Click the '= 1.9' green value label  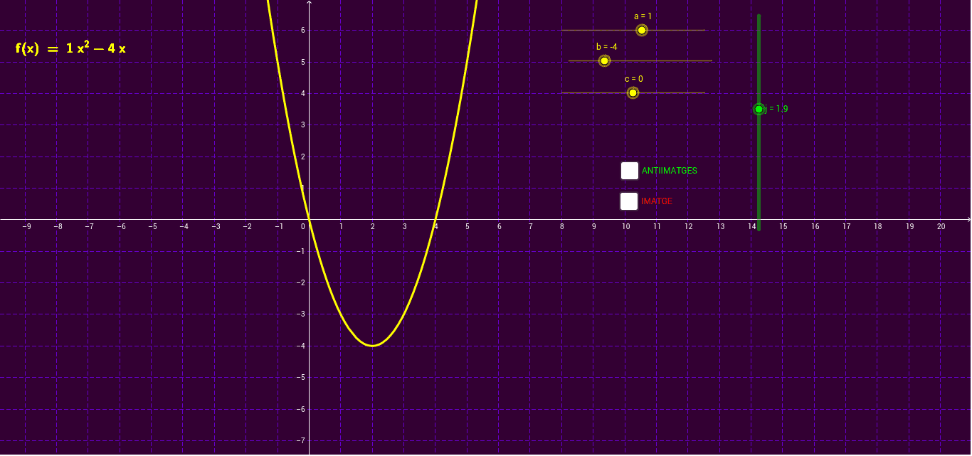tap(777, 109)
